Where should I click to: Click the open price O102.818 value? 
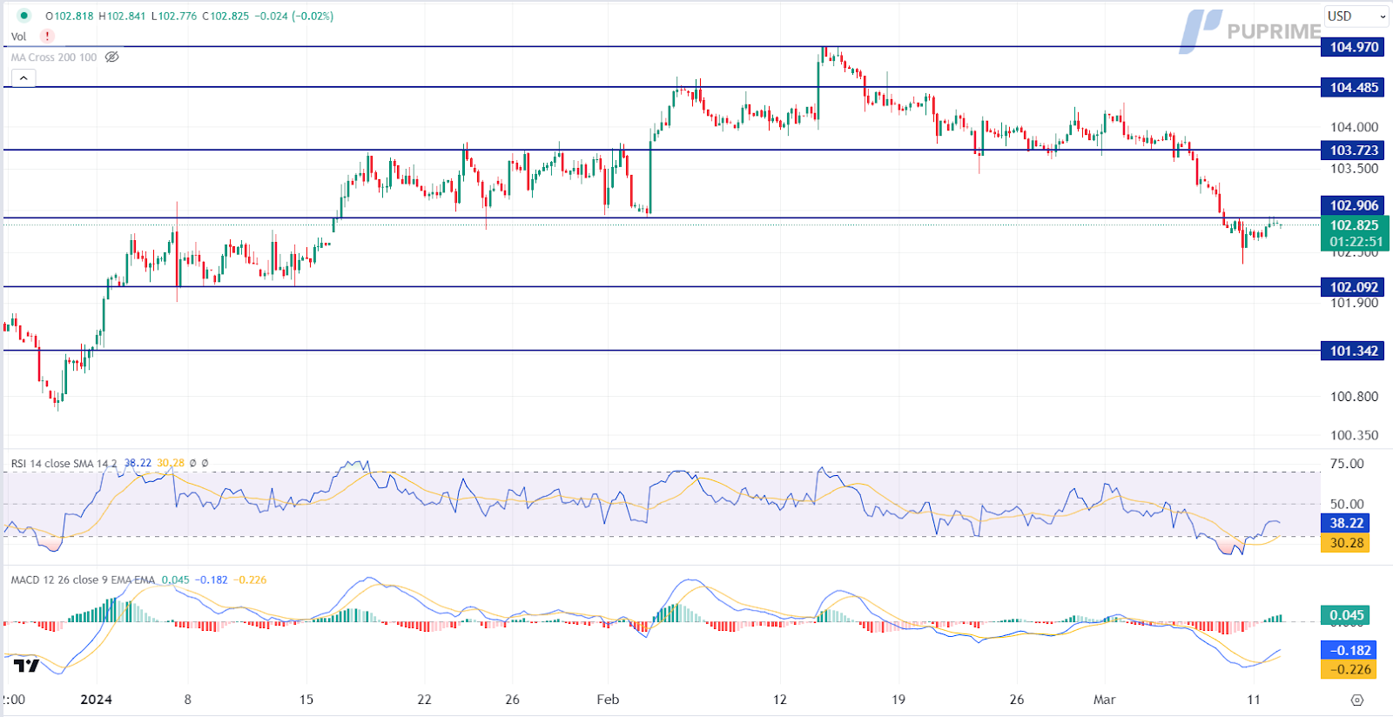[69, 16]
